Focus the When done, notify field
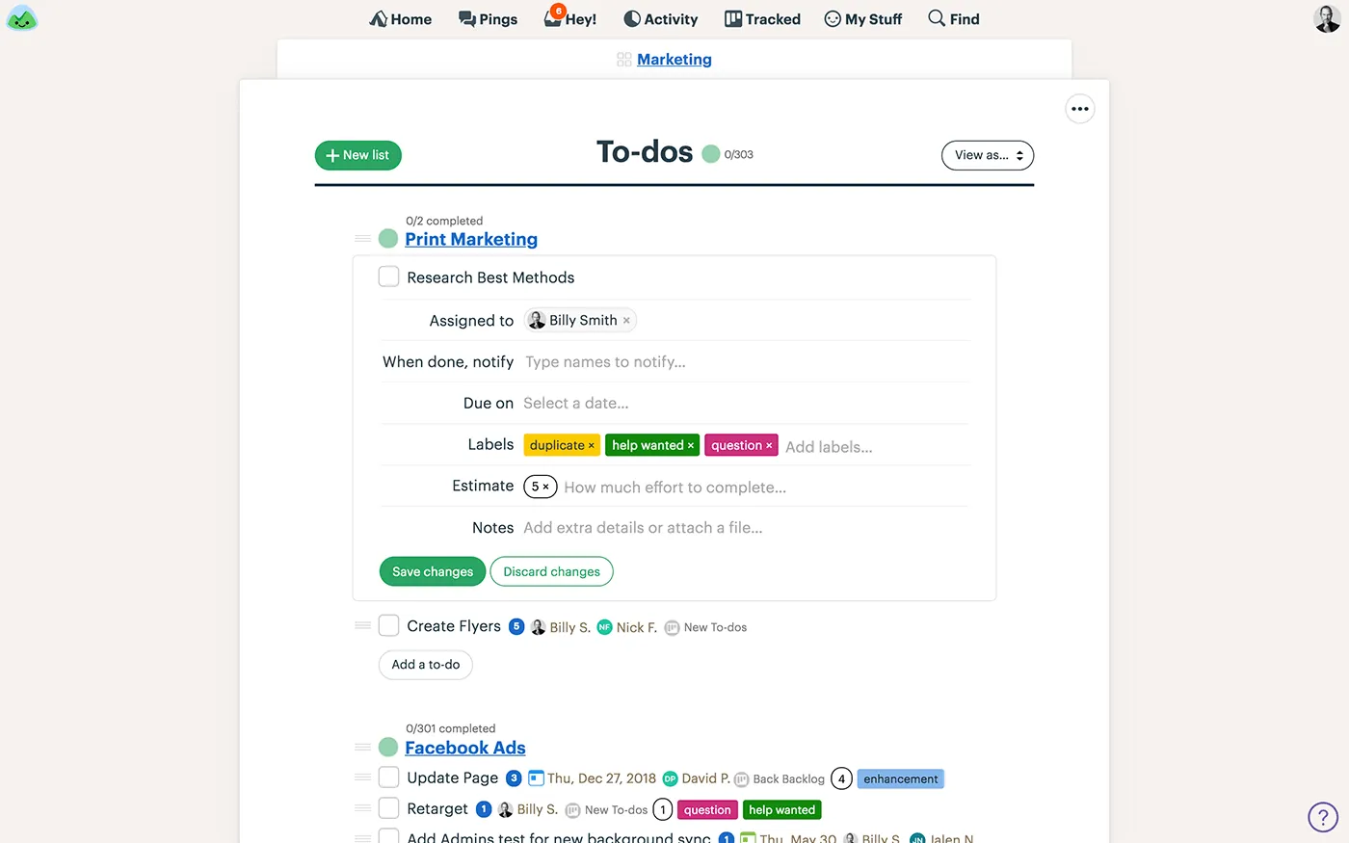This screenshot has width=1349, height=843. point(746,362)
